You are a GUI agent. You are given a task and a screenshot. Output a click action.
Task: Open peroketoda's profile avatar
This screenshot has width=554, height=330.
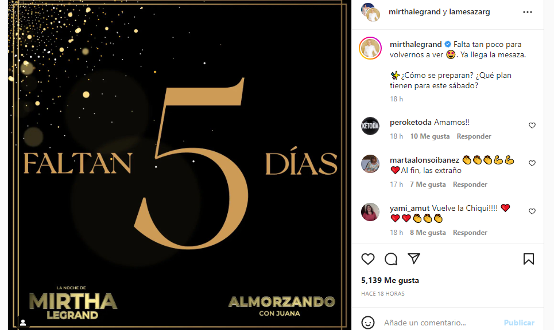tap(370, 126)
